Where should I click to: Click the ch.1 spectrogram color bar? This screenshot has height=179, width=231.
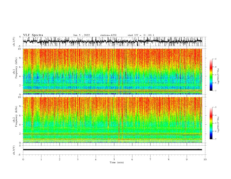point(211,75)
